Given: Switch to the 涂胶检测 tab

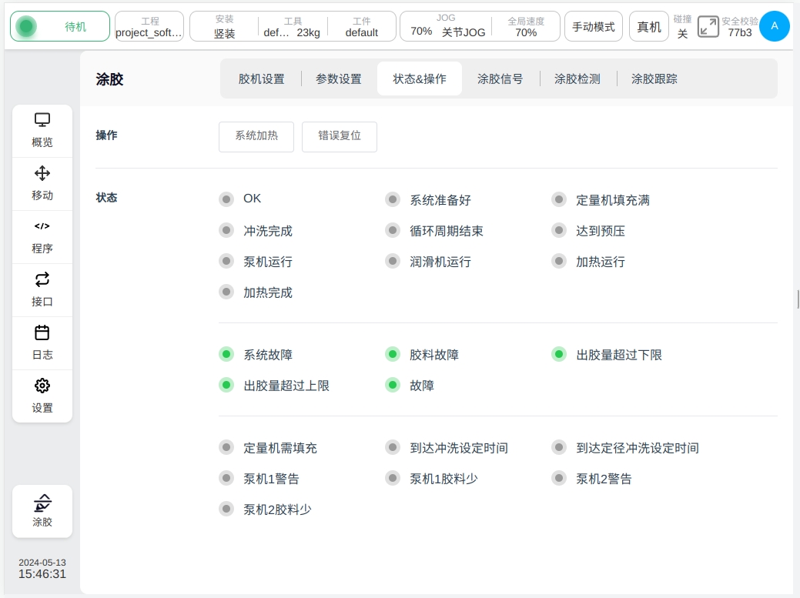Looking at the screenshot, I should click(577, 79).
